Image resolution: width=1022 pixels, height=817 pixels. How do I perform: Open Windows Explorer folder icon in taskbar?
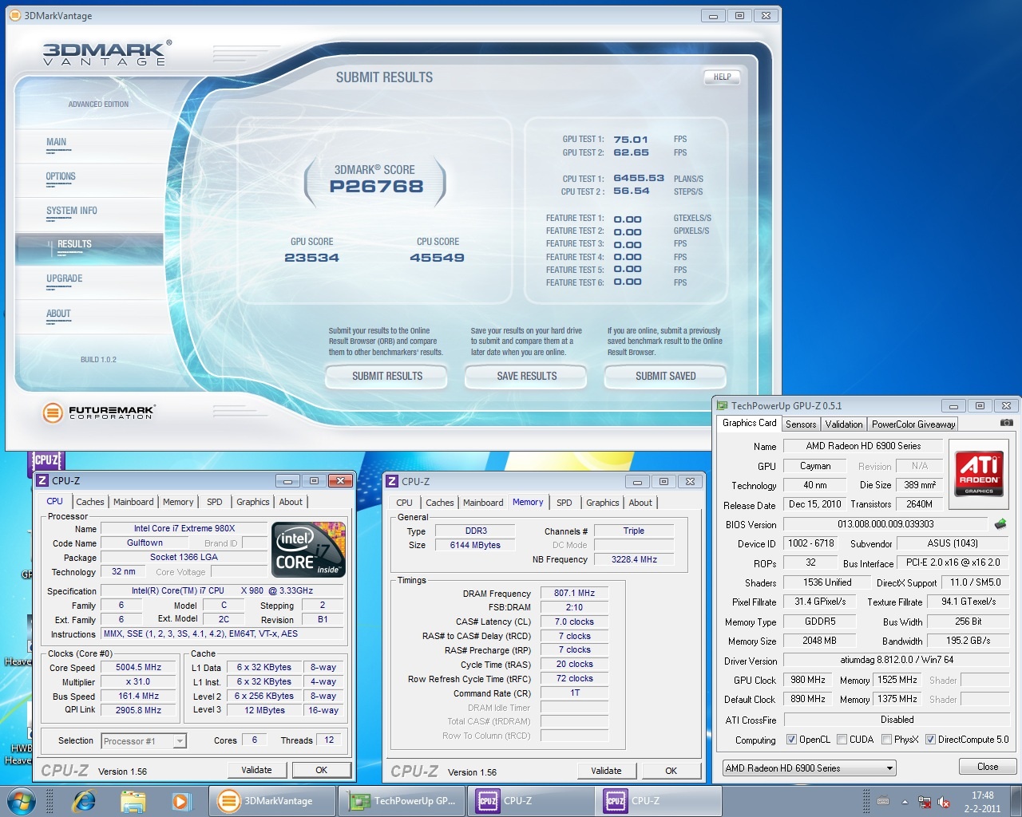tap(133, 801)
